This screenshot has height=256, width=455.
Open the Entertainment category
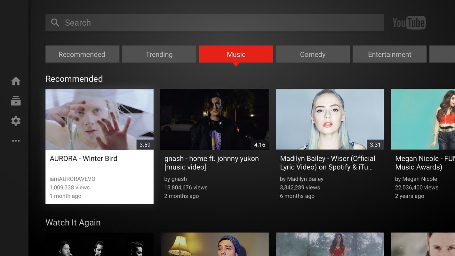tap(389, 54)
